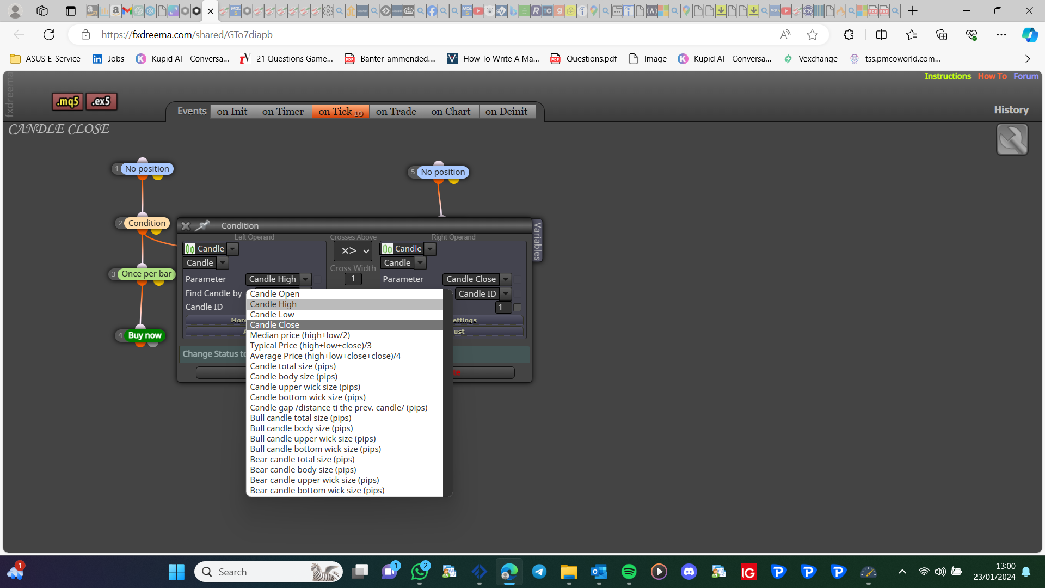The image size is (1045, 588).
Task: Open favorites list icon in Edge toolbar
Action: click(911, 35)
